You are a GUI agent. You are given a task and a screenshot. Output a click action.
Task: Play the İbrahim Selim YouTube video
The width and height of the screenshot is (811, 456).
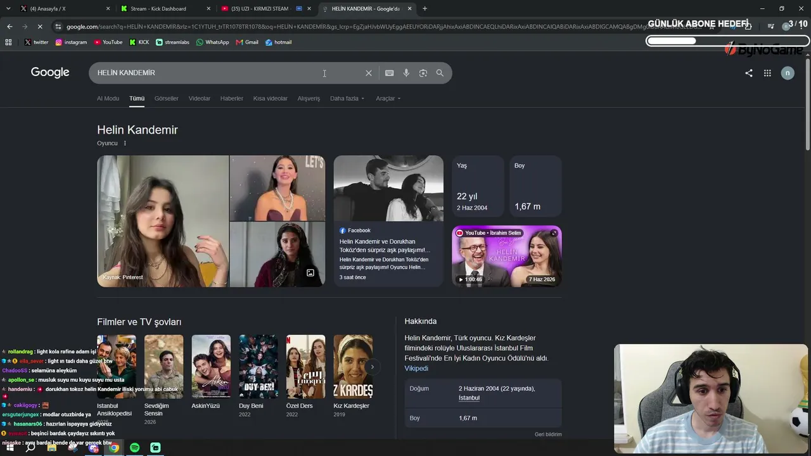pos(507,256)
